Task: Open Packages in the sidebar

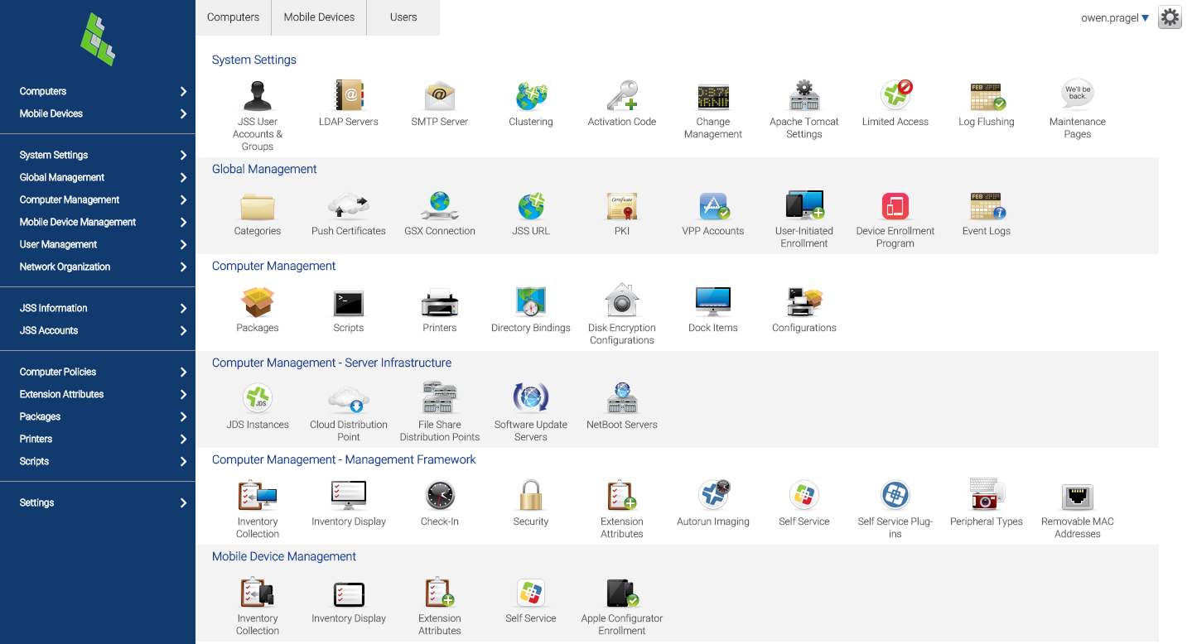Action: [x=98, y=417]
